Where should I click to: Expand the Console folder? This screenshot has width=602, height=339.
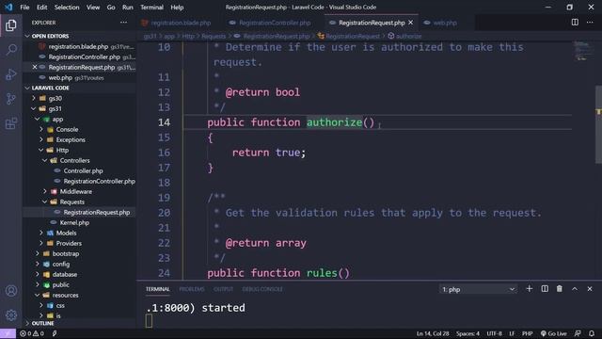click(x=67, y=129)
